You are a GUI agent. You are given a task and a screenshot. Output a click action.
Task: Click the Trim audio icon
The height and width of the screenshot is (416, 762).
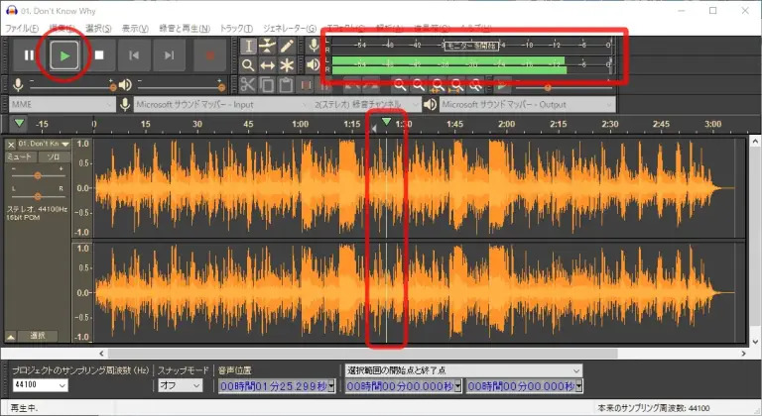pyautogui.click(x=307, y=85)
